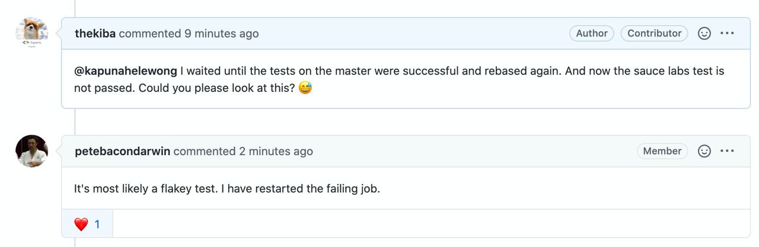This screenshot has width=759, height=247.
Task: Click the Author badge
Action: point(591,33)
